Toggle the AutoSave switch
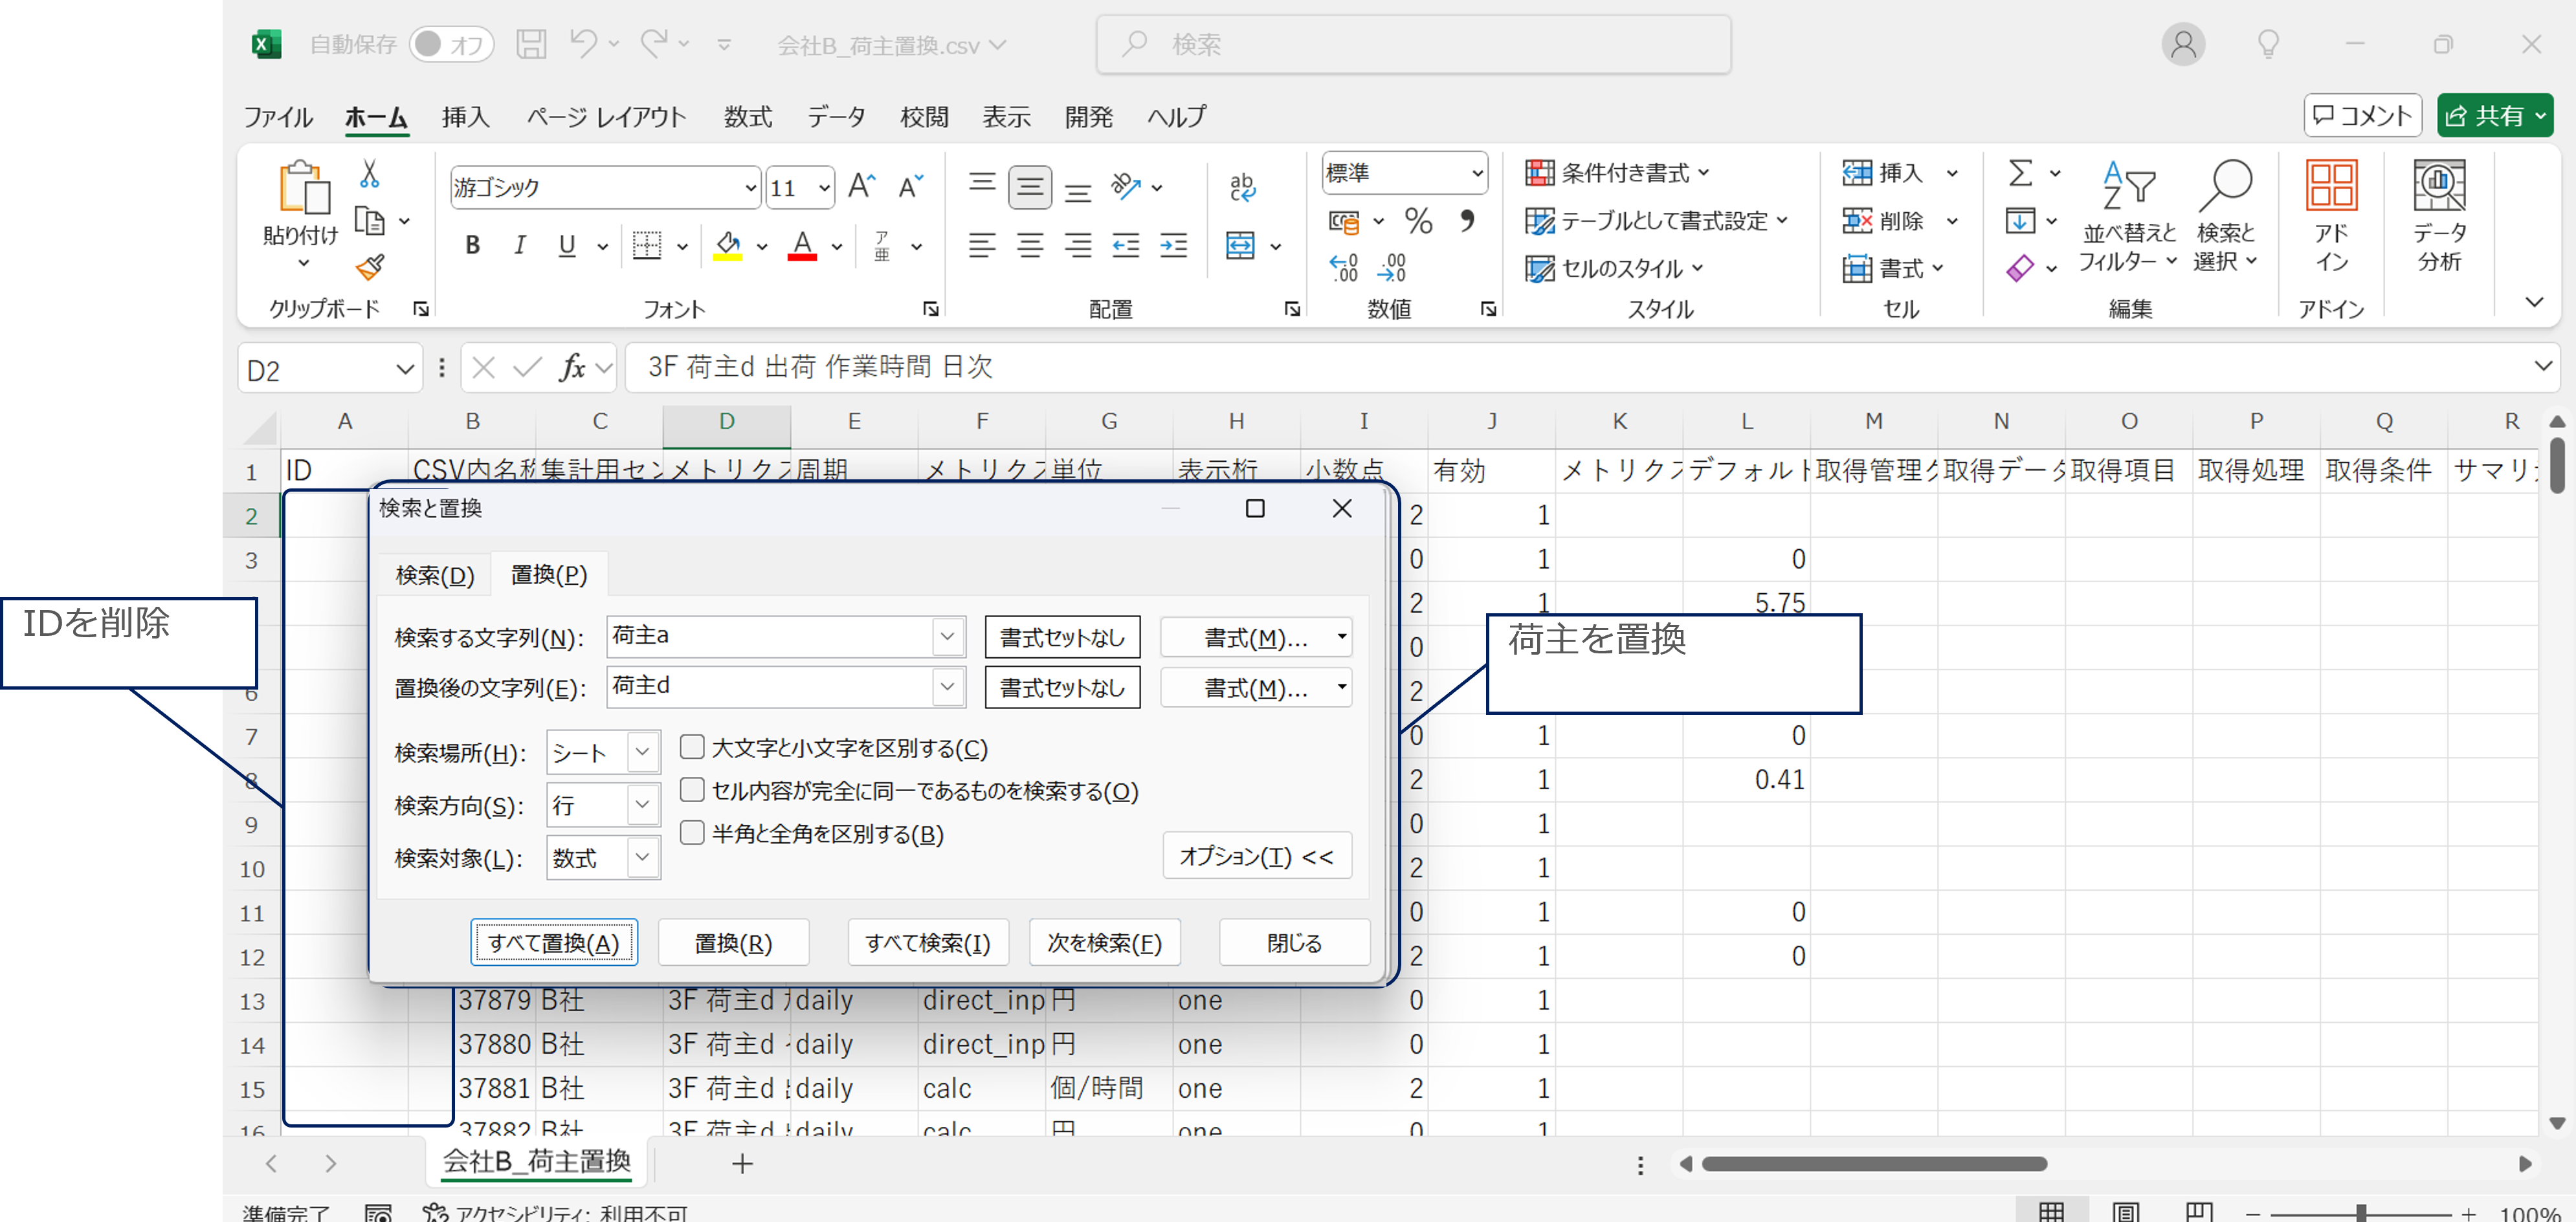 tap(451, 44)
